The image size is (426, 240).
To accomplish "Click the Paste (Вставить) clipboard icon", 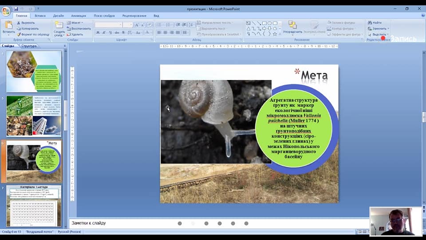I will pyautogui.click(x=8, y=25).
